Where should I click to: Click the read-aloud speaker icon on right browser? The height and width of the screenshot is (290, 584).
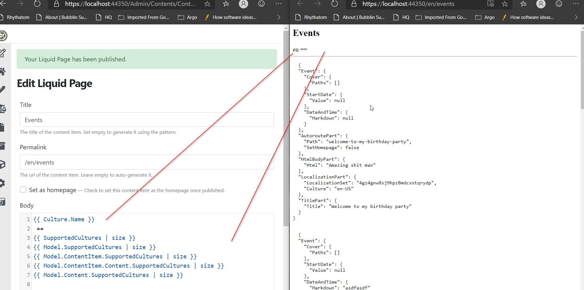coord(490,4)
